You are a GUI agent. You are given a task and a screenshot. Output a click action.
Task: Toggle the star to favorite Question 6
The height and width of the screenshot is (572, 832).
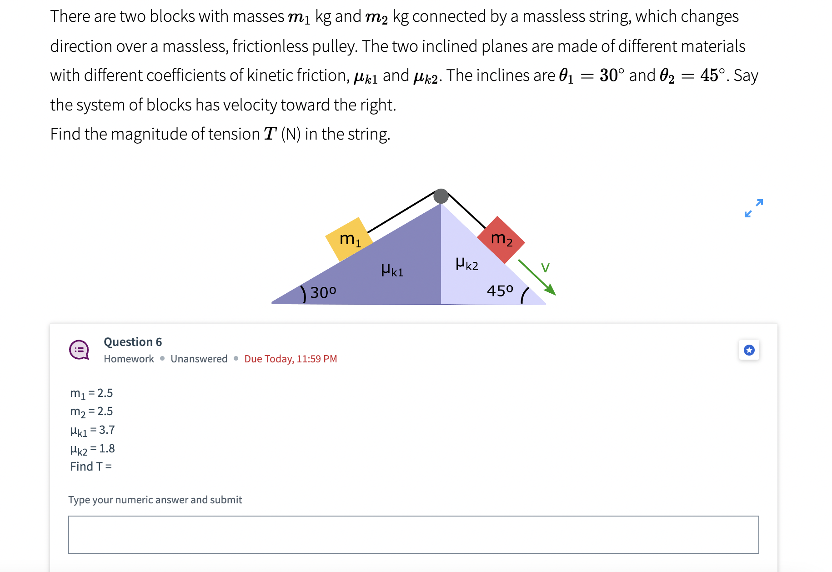(749, 350)
